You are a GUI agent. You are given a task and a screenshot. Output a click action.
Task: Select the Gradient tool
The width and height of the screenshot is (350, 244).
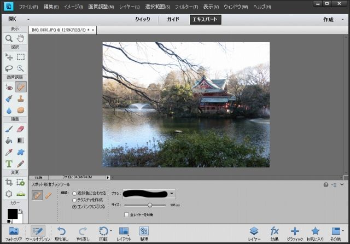(21, 141)
